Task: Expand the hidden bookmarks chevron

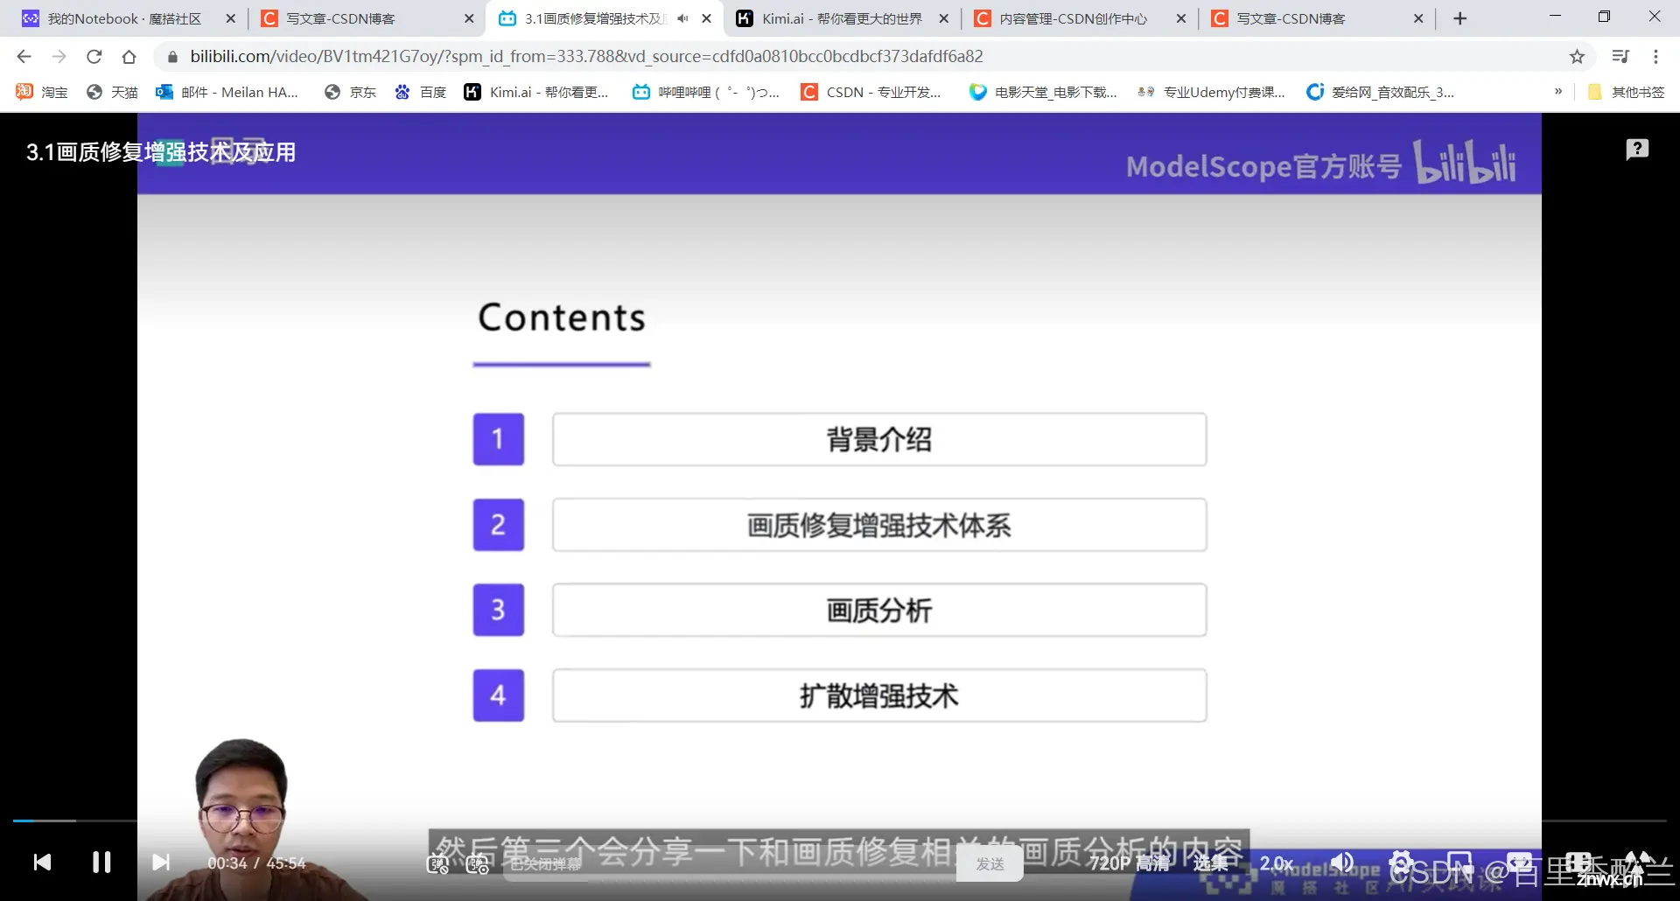Action: (1558, 91)
